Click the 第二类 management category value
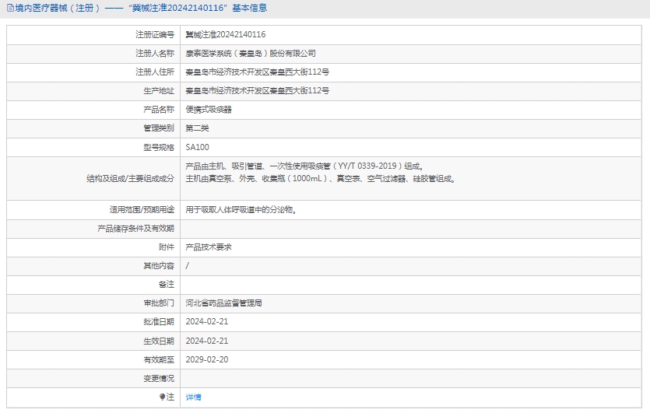Screen dimensions: 650x413 [x=197, y=128]
